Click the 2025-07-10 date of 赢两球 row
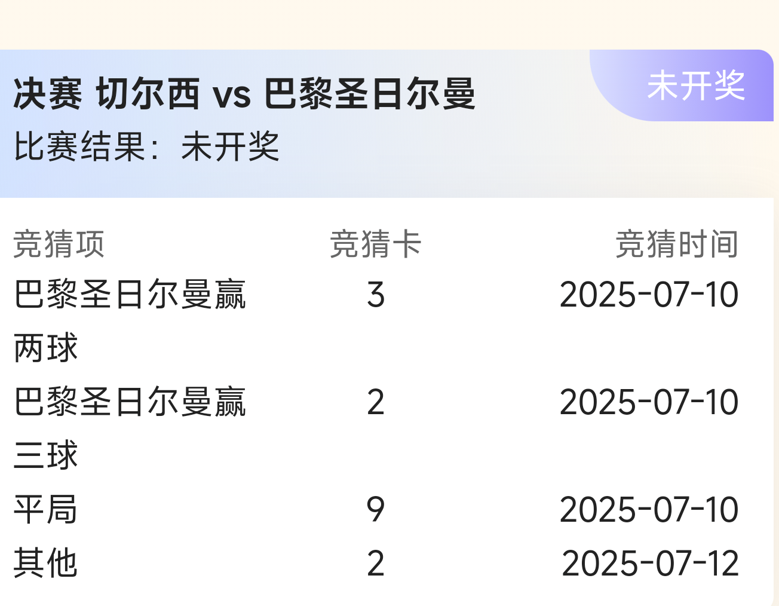The image size is (779, 606). pyautogui.click(x=649, y=295)
